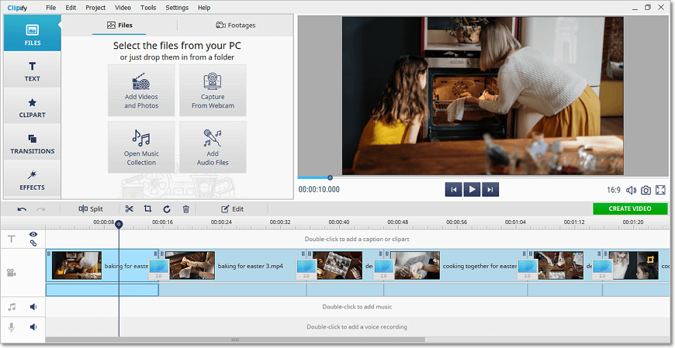Open the Text sidebar section

click(33, 70)
